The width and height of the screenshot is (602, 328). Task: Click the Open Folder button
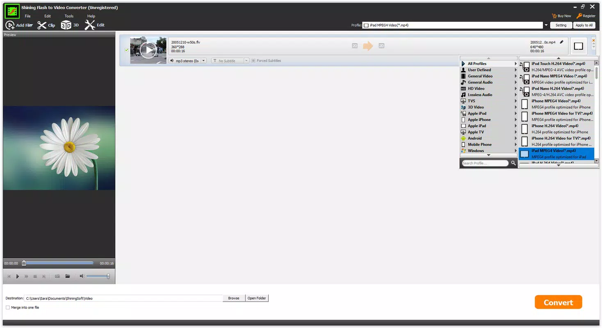257,298
